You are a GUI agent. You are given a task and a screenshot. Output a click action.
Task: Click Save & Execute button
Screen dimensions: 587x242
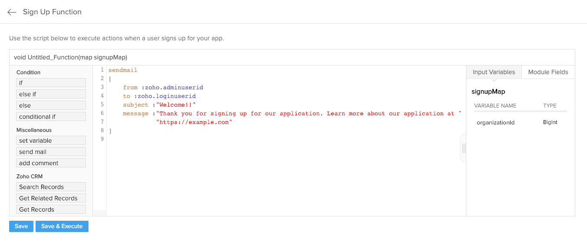coord(62,226)
